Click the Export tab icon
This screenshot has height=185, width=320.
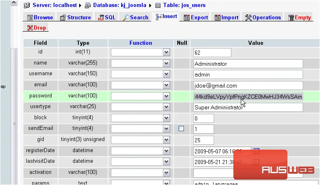point(187,18)
